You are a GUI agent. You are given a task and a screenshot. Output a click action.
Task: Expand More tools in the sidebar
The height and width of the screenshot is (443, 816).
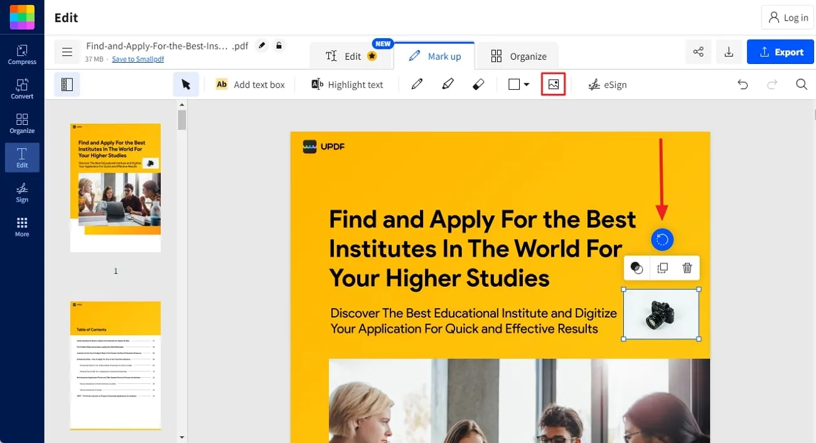(22, 227)
